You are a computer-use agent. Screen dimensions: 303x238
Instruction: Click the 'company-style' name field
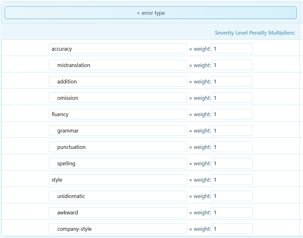tap(118, 229)
